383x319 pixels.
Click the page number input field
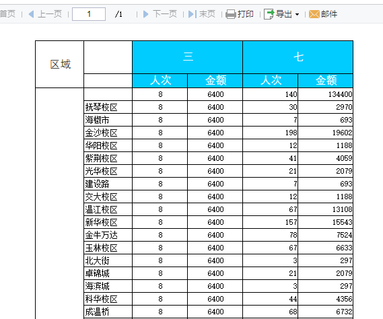89,14
